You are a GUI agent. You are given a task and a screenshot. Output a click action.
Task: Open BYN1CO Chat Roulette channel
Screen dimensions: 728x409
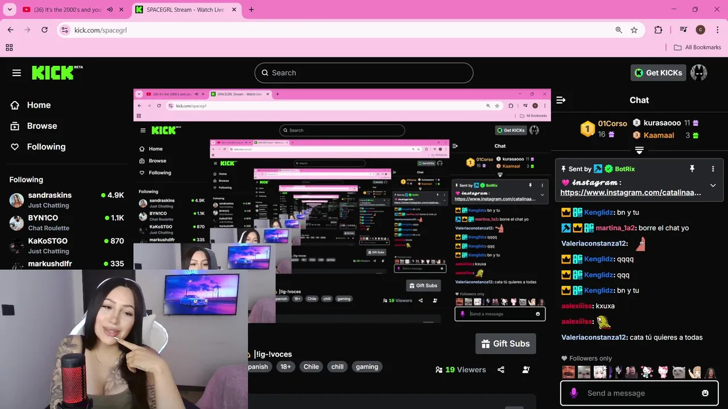point(67,223)
